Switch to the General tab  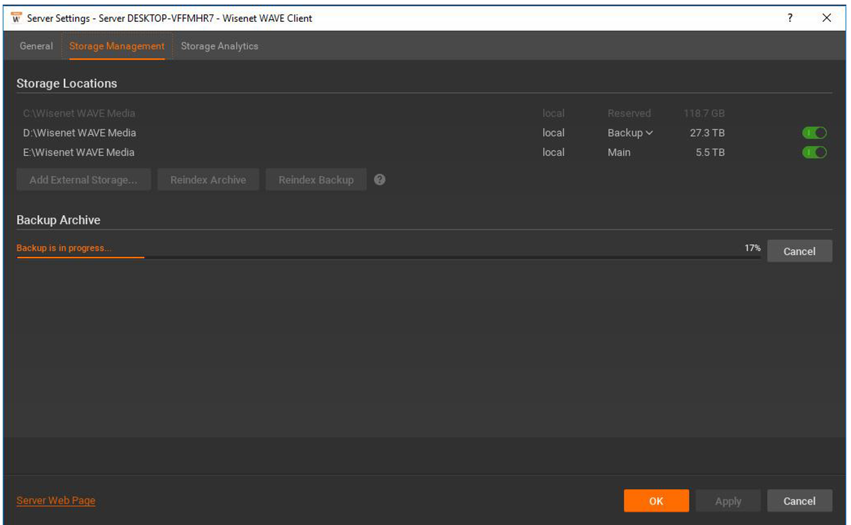coord(37,46)
